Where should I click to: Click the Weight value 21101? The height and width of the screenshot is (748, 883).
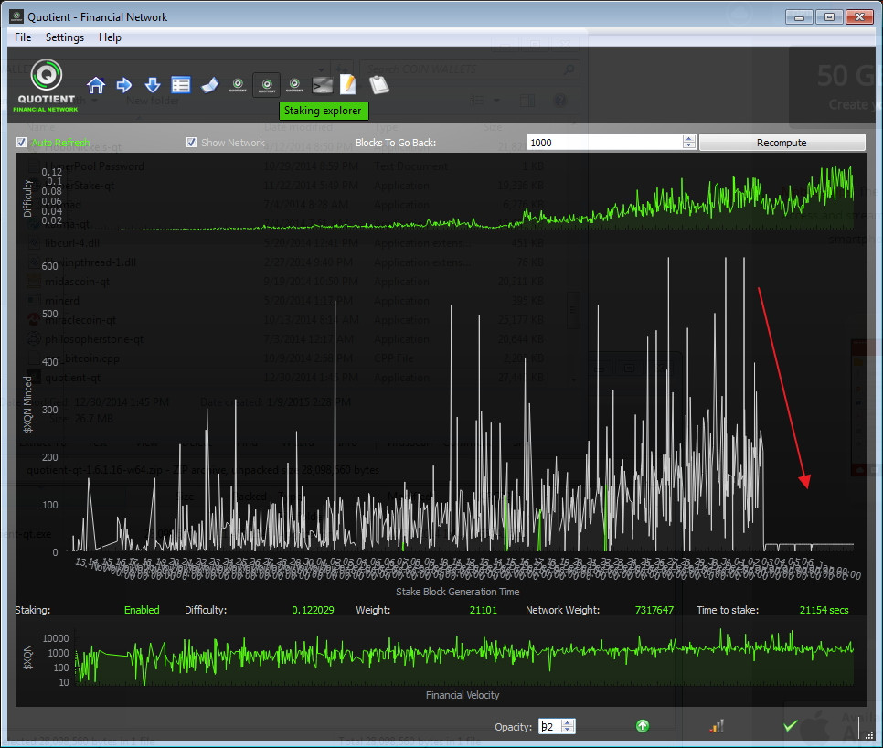click(484, 610)
